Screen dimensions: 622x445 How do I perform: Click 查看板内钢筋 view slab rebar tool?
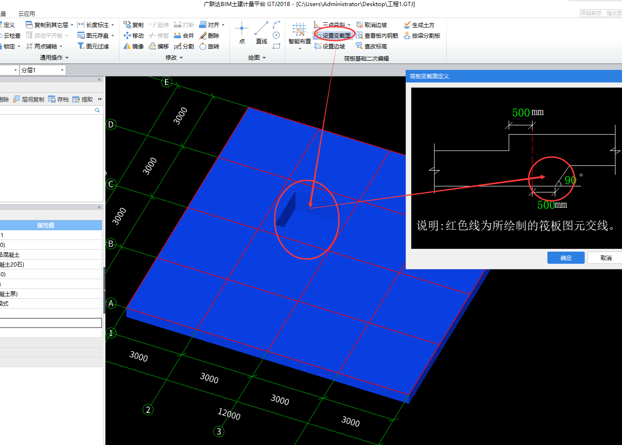click(x=377, y=36)
